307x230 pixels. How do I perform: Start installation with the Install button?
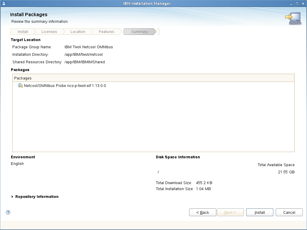260,212
